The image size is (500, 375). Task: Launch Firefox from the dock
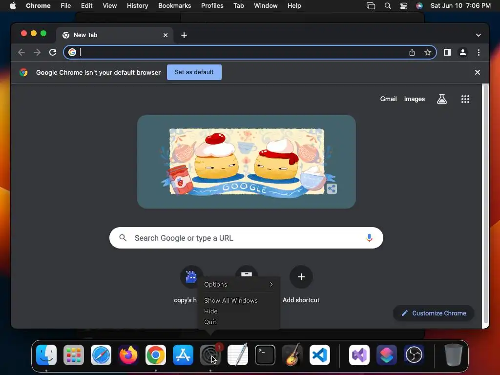point(128,355)
